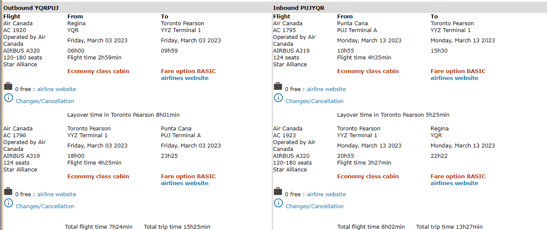View Changes/Cancellation for flight AC 1795
Image resolution: width=547 pixels, height=230 pixels.
(315, 101)
